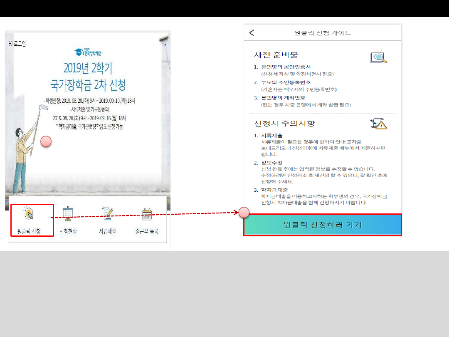Open the 신청현황 presentation board icon
Image resolution: width=449 pixels, height=337 pixels.
pyautogui.click(x=67, y=214)
